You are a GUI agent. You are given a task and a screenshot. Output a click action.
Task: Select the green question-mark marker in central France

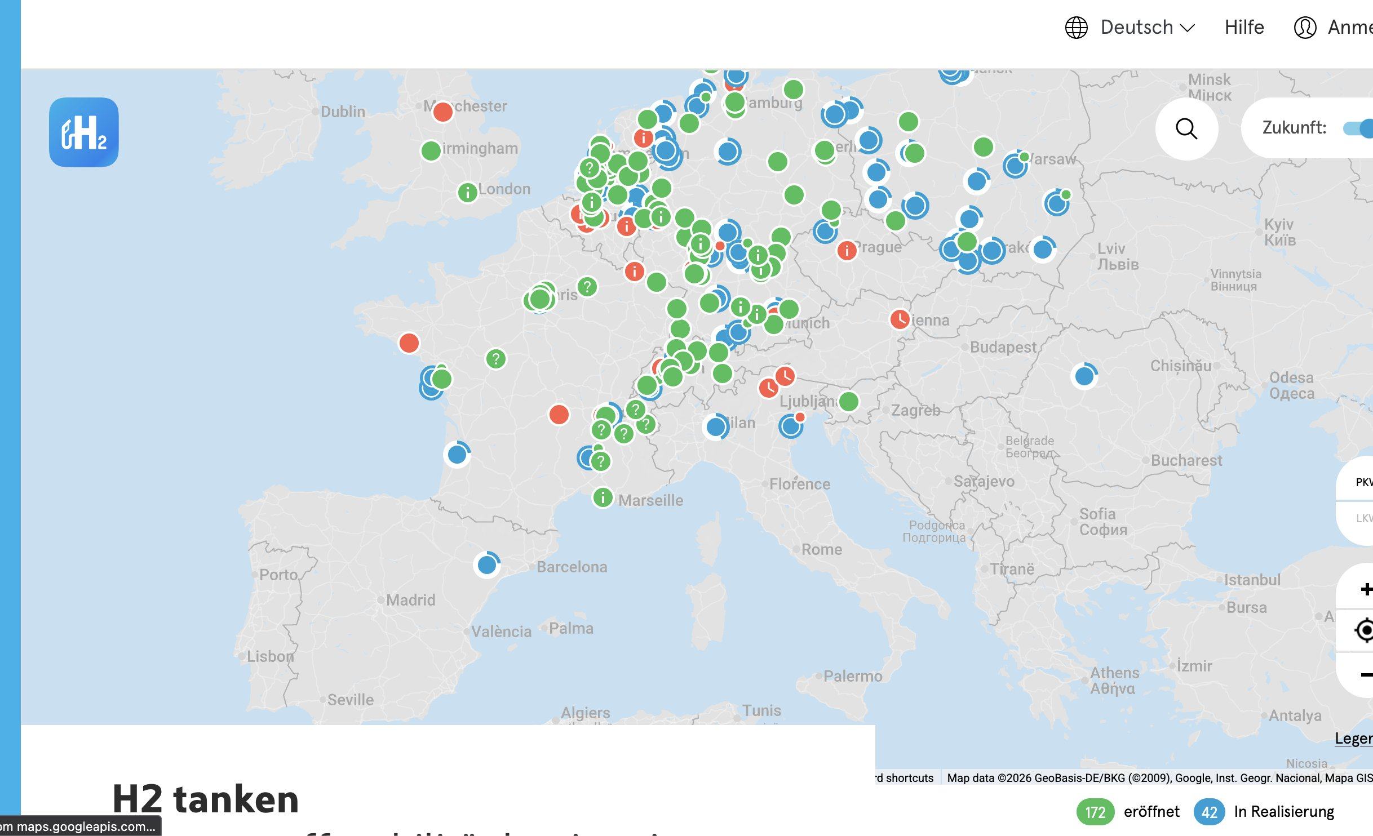coord(496,359)
